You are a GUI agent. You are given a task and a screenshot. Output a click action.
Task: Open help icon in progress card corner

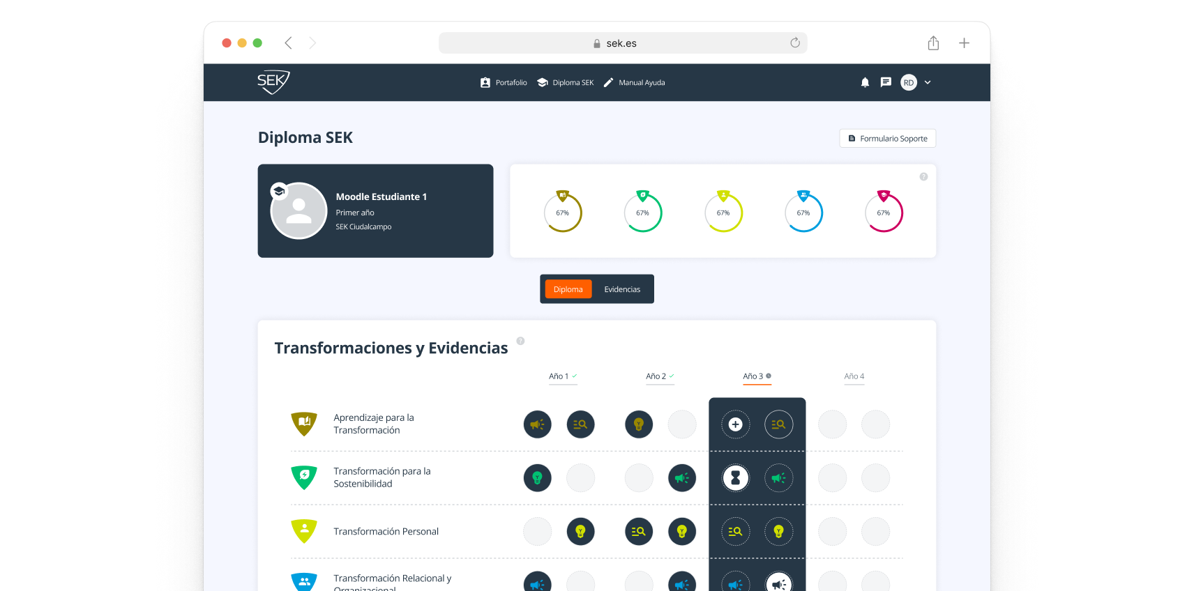(x=923, y=176)
